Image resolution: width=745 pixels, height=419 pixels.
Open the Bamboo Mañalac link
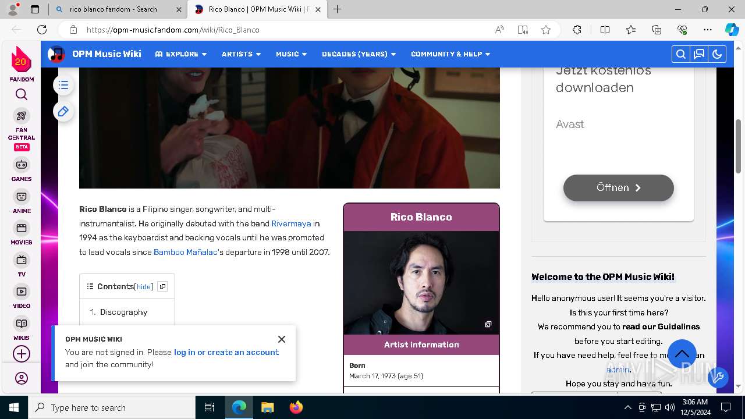coord(186,252)
